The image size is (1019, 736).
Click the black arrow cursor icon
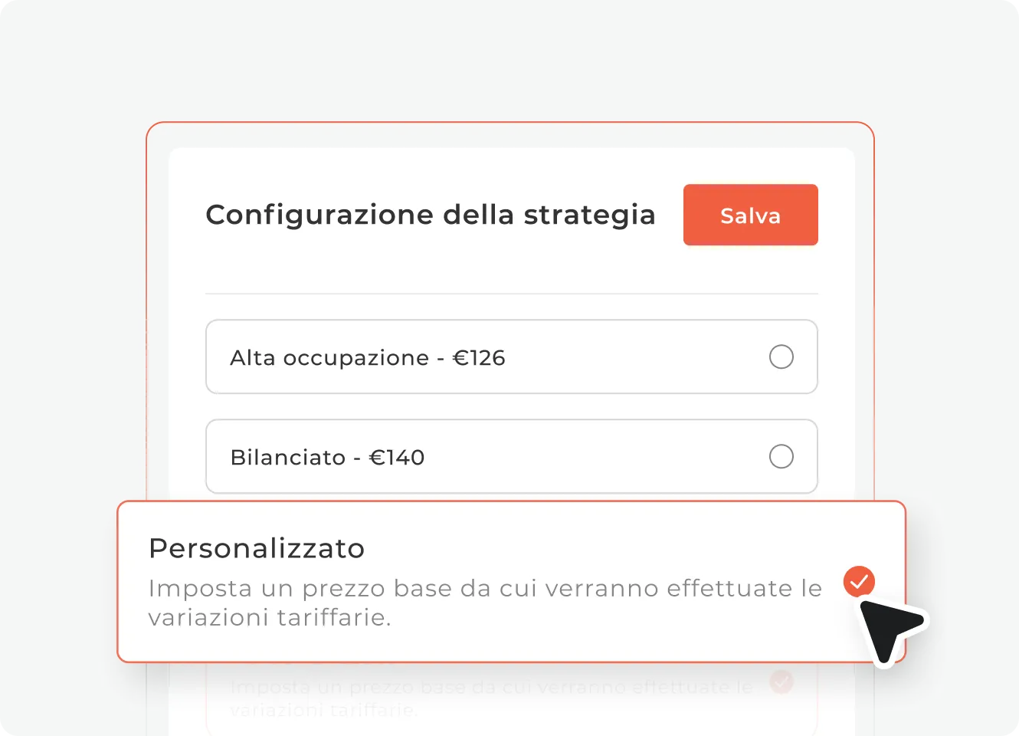click(891, 629)
